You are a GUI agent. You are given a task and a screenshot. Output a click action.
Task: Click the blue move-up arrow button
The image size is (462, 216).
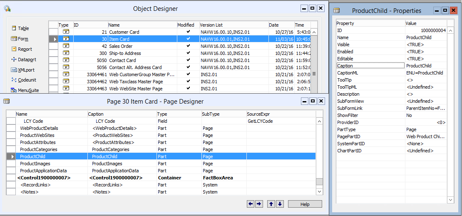[x=271, y=204]
